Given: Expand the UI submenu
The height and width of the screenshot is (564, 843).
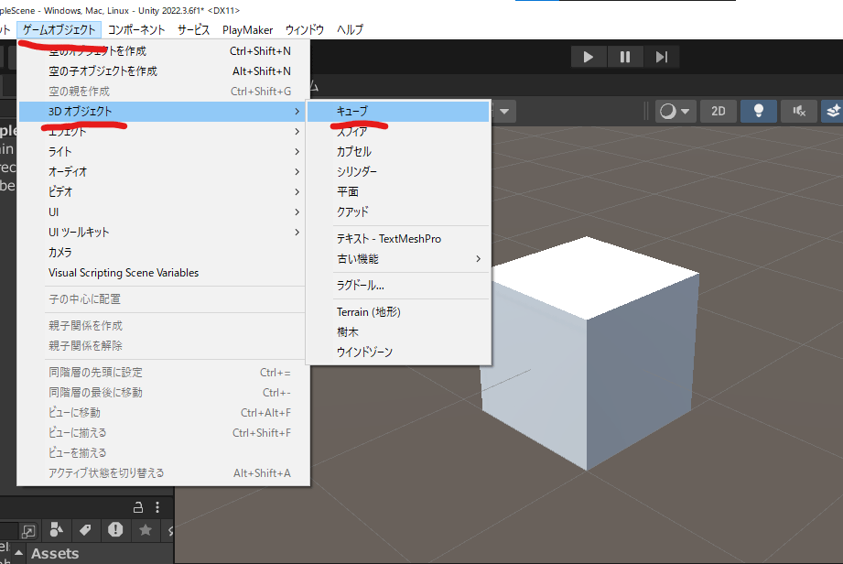Looking at the screenshot, I should tap(164, 211).
